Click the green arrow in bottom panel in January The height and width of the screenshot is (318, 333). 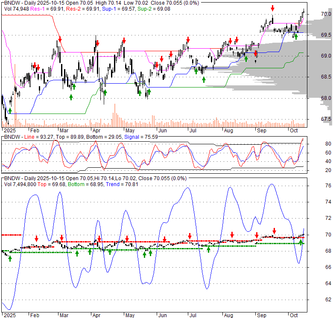tap(10, 258)
